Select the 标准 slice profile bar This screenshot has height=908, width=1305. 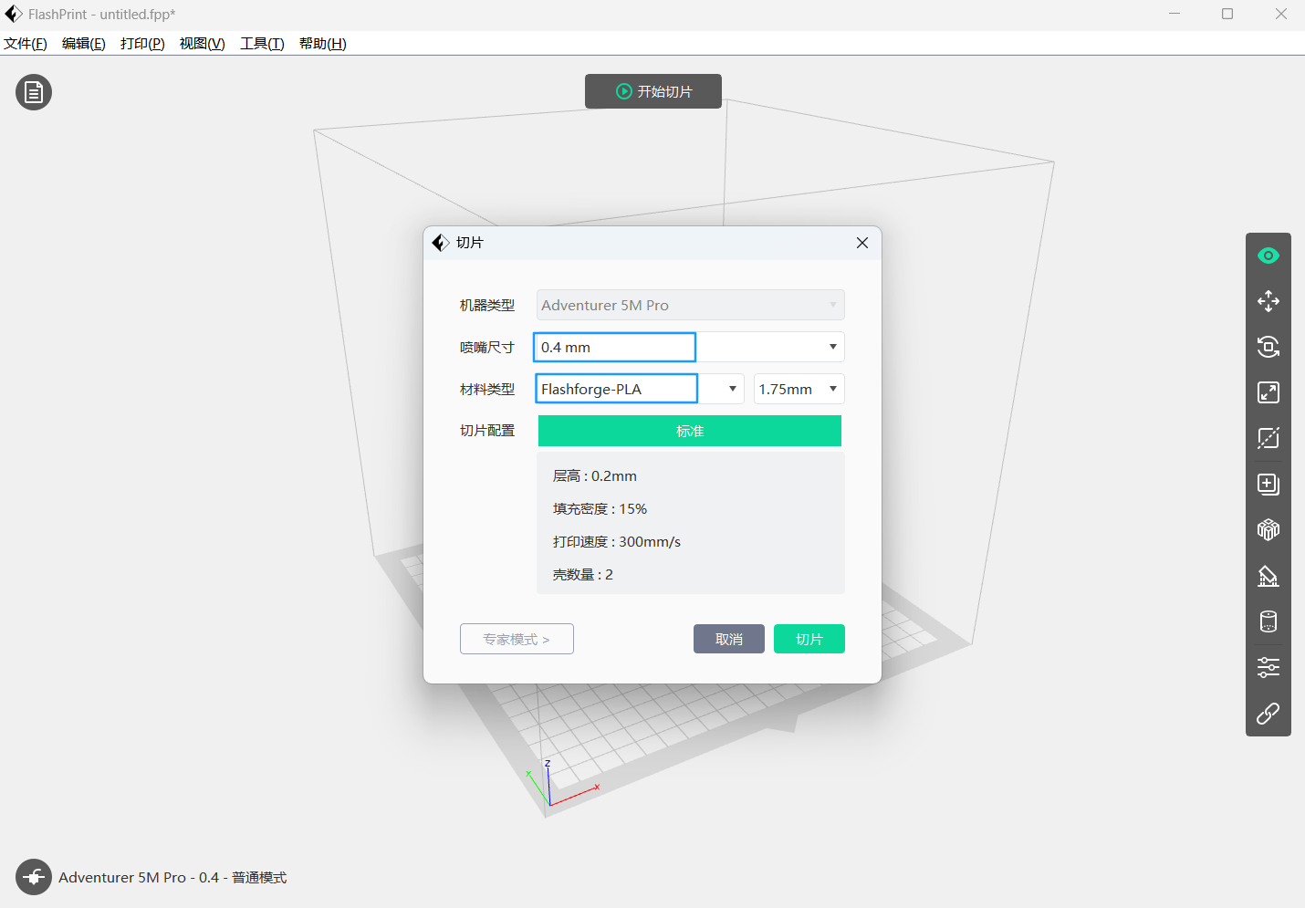[x=689, y=431]
